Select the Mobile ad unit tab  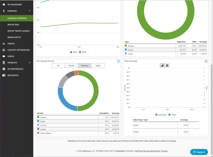[x=71, y=66]
